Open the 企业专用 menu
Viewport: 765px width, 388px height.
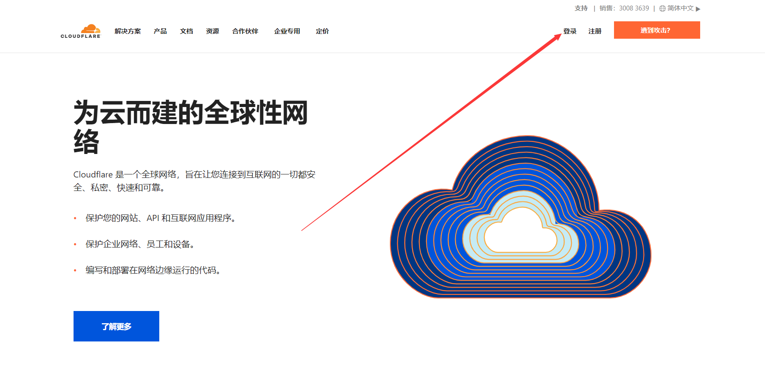point(287,31)
